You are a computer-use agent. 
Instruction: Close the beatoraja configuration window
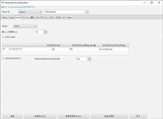[159, 3]
